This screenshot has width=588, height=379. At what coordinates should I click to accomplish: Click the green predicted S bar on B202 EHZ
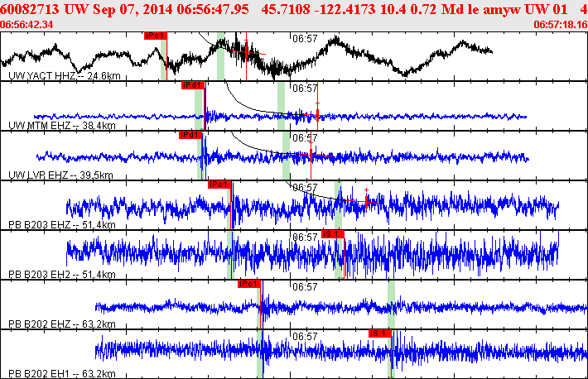click(391, 296)
